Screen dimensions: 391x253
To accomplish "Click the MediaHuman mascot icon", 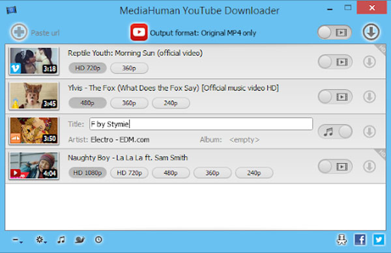I will 341,239.
